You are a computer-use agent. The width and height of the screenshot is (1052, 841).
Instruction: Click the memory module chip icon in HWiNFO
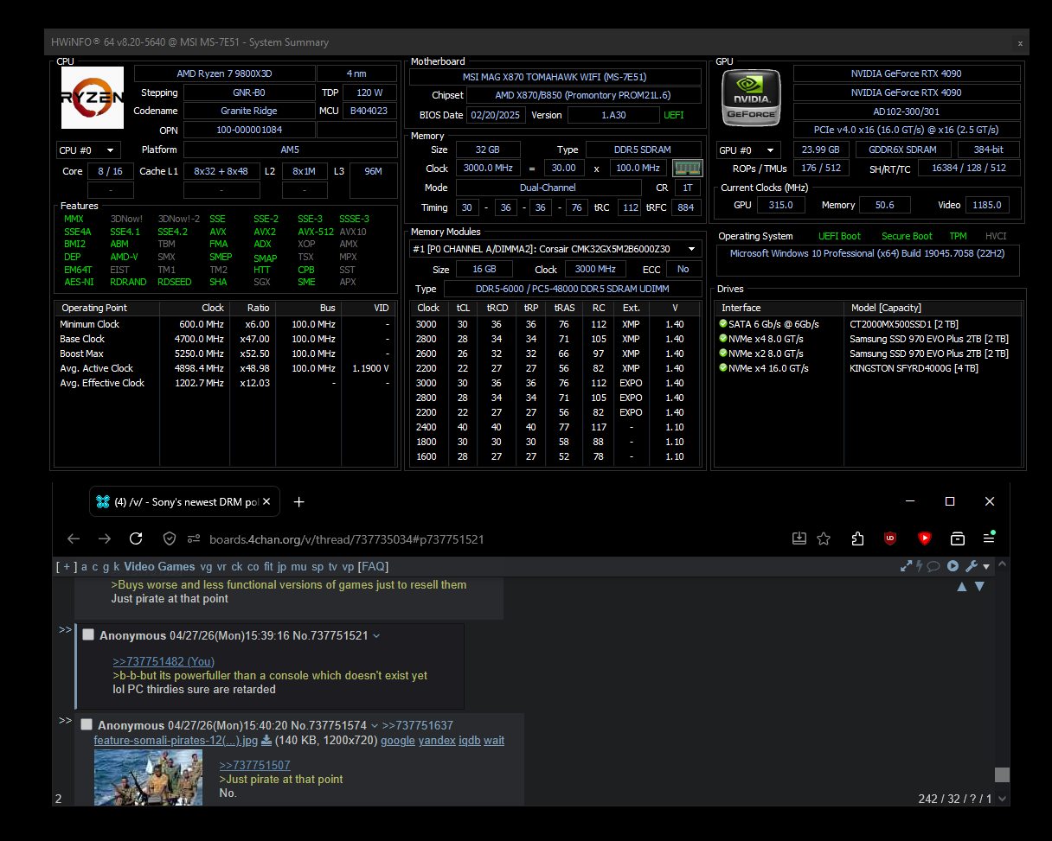687,168
